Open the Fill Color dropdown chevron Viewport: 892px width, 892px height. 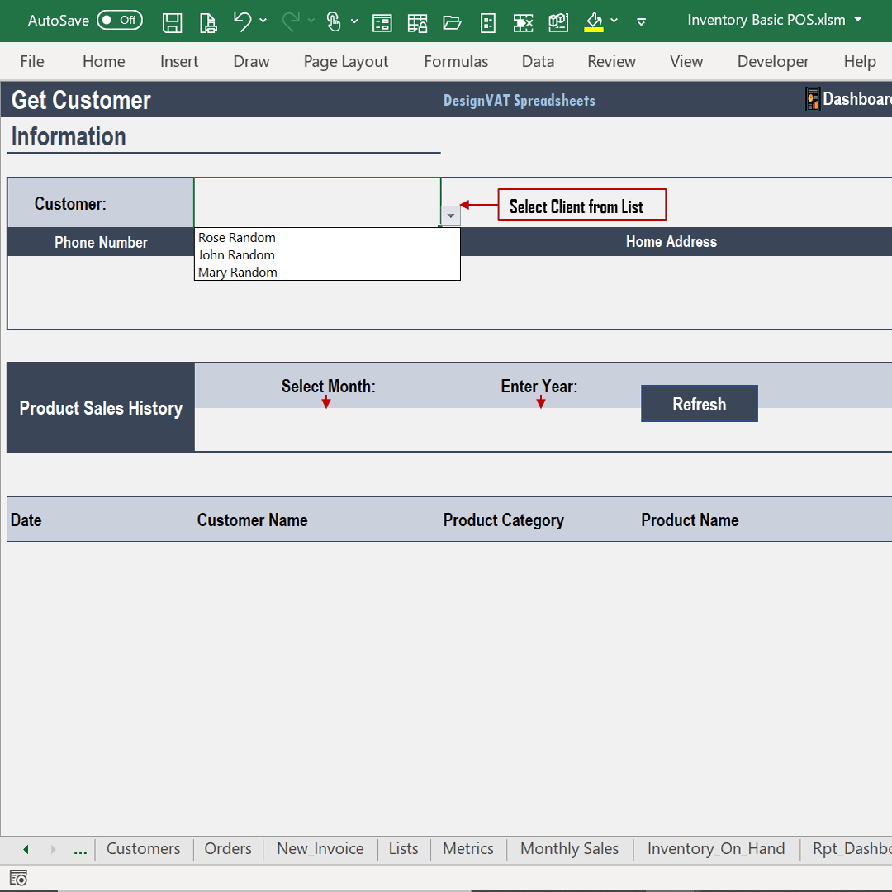pyautogui.click(x=614, y=22)
